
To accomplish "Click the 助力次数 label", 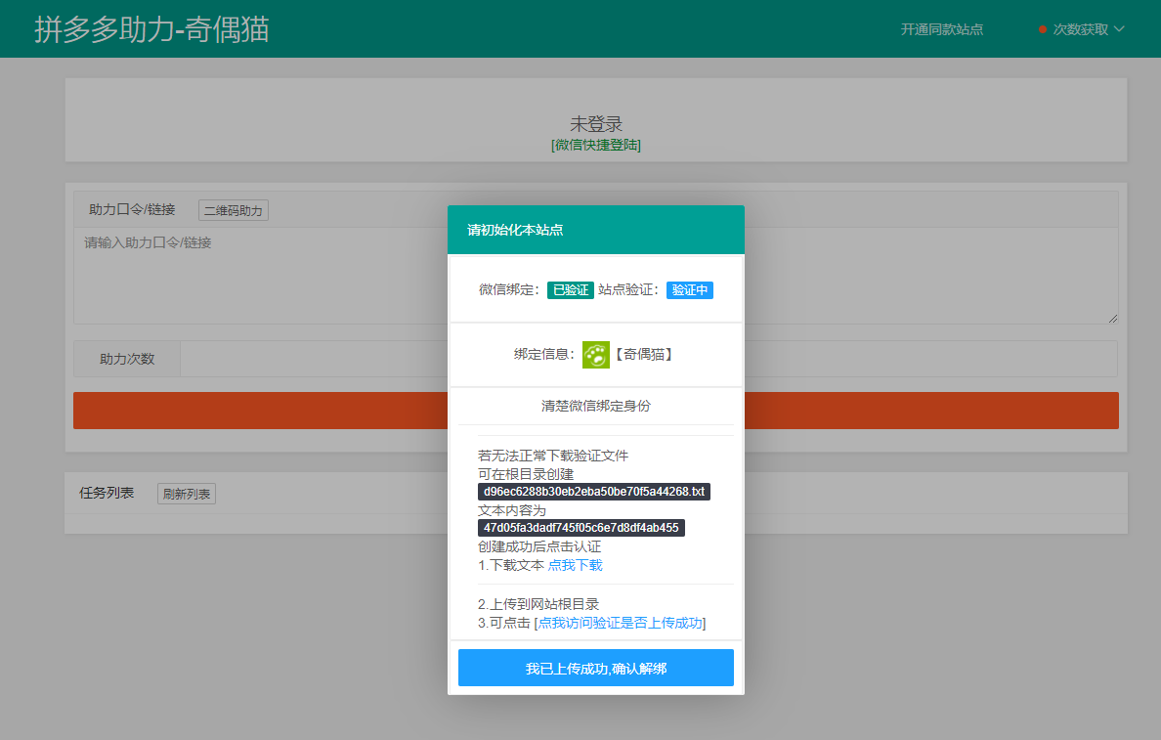I will tap(127, 360).
